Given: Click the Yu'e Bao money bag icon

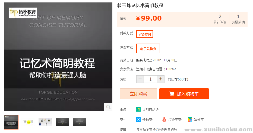Looking at the screenshot, I should [x=164, y=119].
